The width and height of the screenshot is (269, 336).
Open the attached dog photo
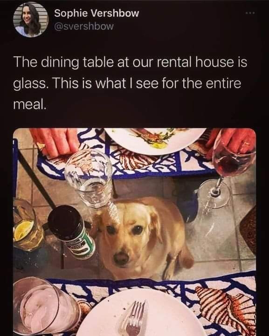tap(135, 232)
